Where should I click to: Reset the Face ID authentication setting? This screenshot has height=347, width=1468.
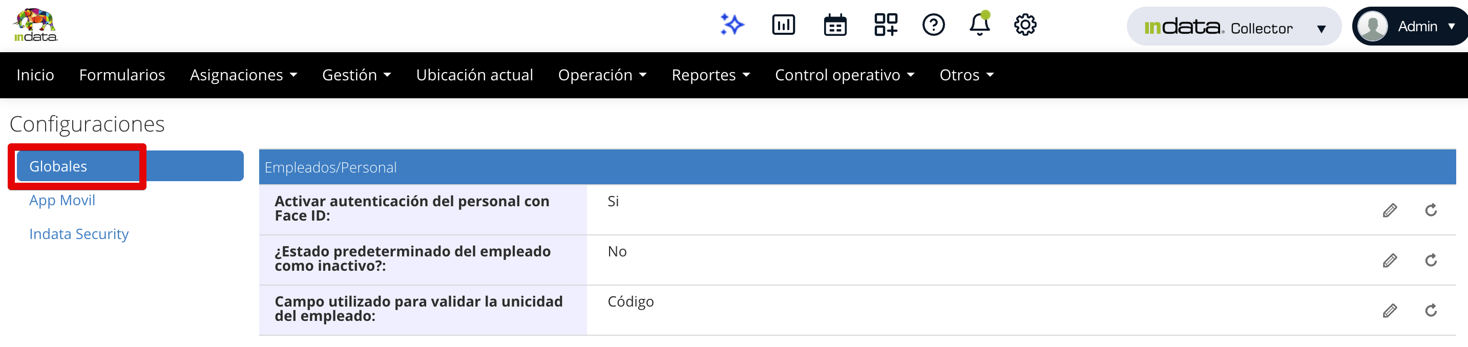[x=1431, y=210]
